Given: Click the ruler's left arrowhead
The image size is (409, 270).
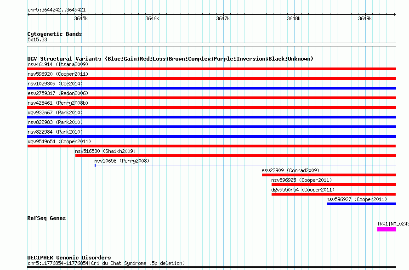Looking at the screenshot, I should 28,15.
